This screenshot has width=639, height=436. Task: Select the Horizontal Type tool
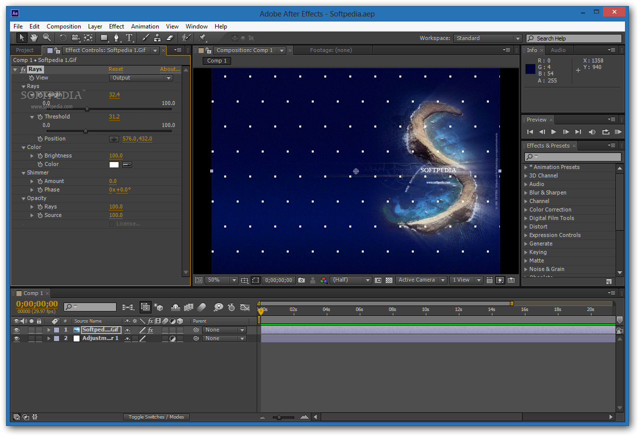(x=129, y=37)
